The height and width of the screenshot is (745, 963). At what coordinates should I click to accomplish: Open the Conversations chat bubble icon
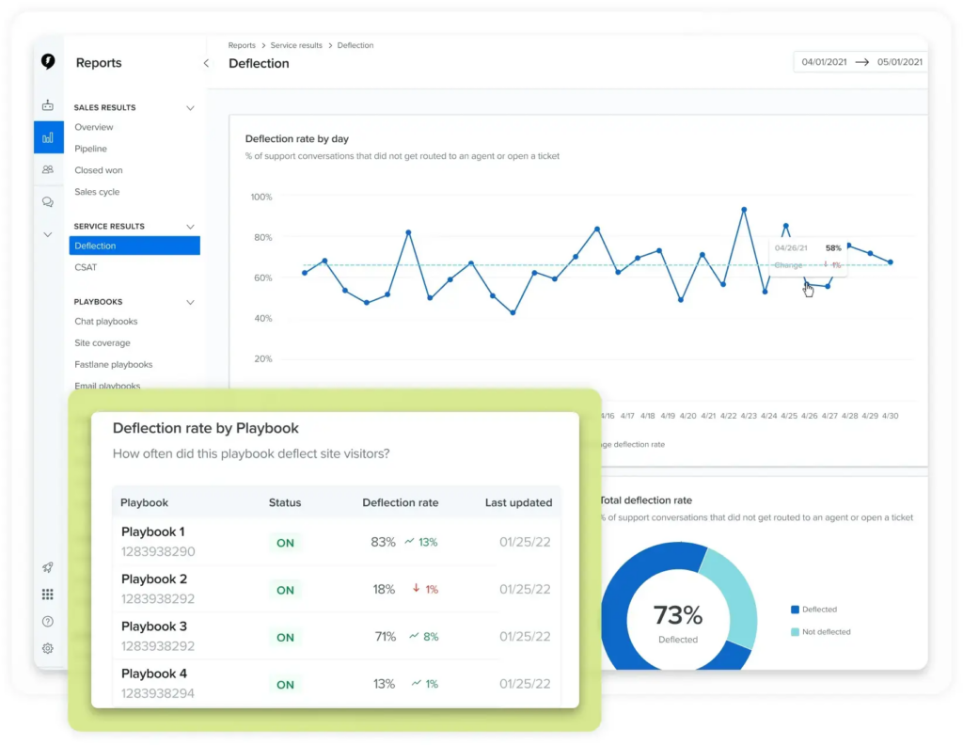coord(48,202)
